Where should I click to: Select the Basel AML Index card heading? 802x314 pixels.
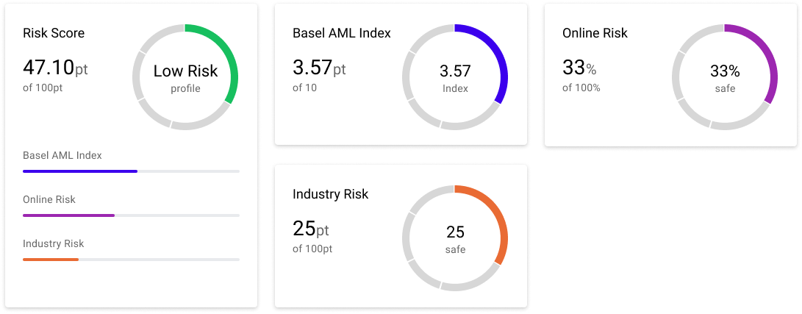pos(342,33)
